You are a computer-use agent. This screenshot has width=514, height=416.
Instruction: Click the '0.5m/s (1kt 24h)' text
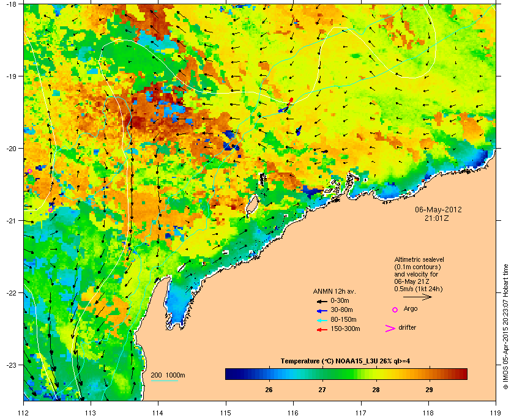(x=419, y=289)
